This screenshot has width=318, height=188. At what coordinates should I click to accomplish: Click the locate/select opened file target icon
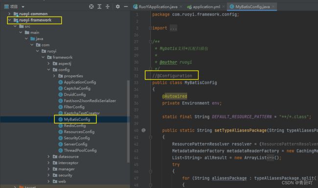click(91, 7)
